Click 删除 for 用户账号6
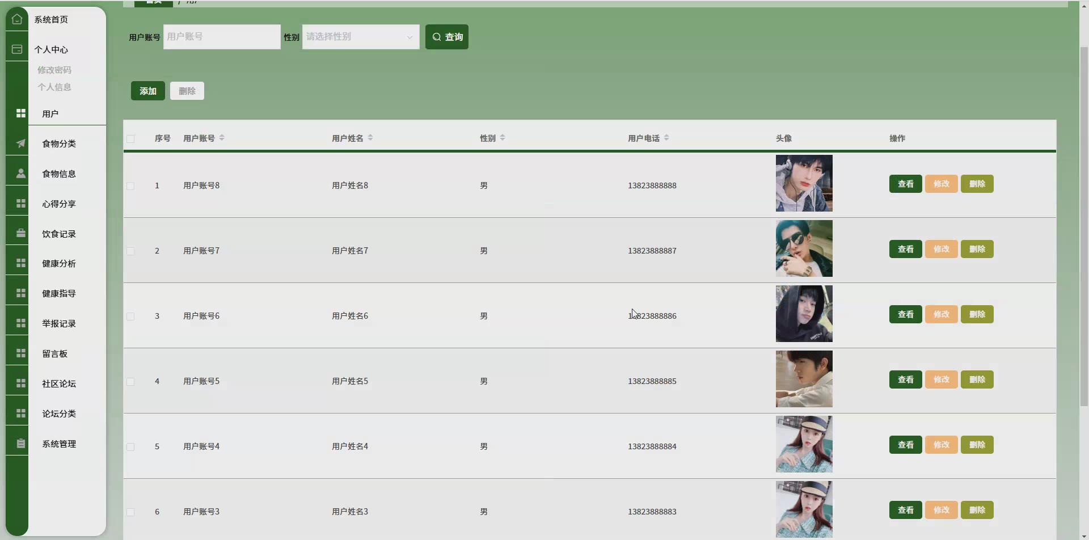 [977, 314]
